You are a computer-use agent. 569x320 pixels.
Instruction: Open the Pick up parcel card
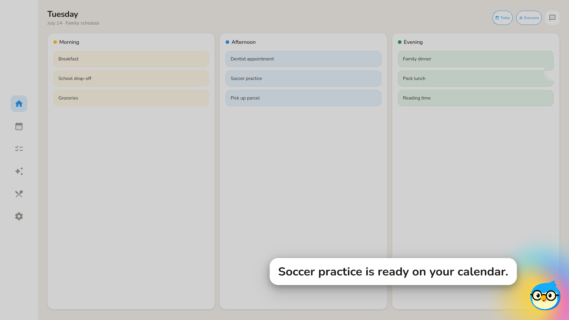303,98
